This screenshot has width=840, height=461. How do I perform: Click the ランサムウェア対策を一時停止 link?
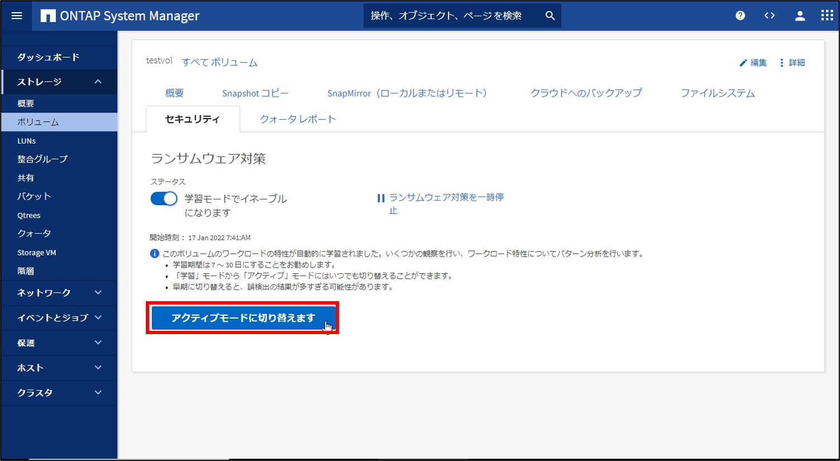(446, 204)
